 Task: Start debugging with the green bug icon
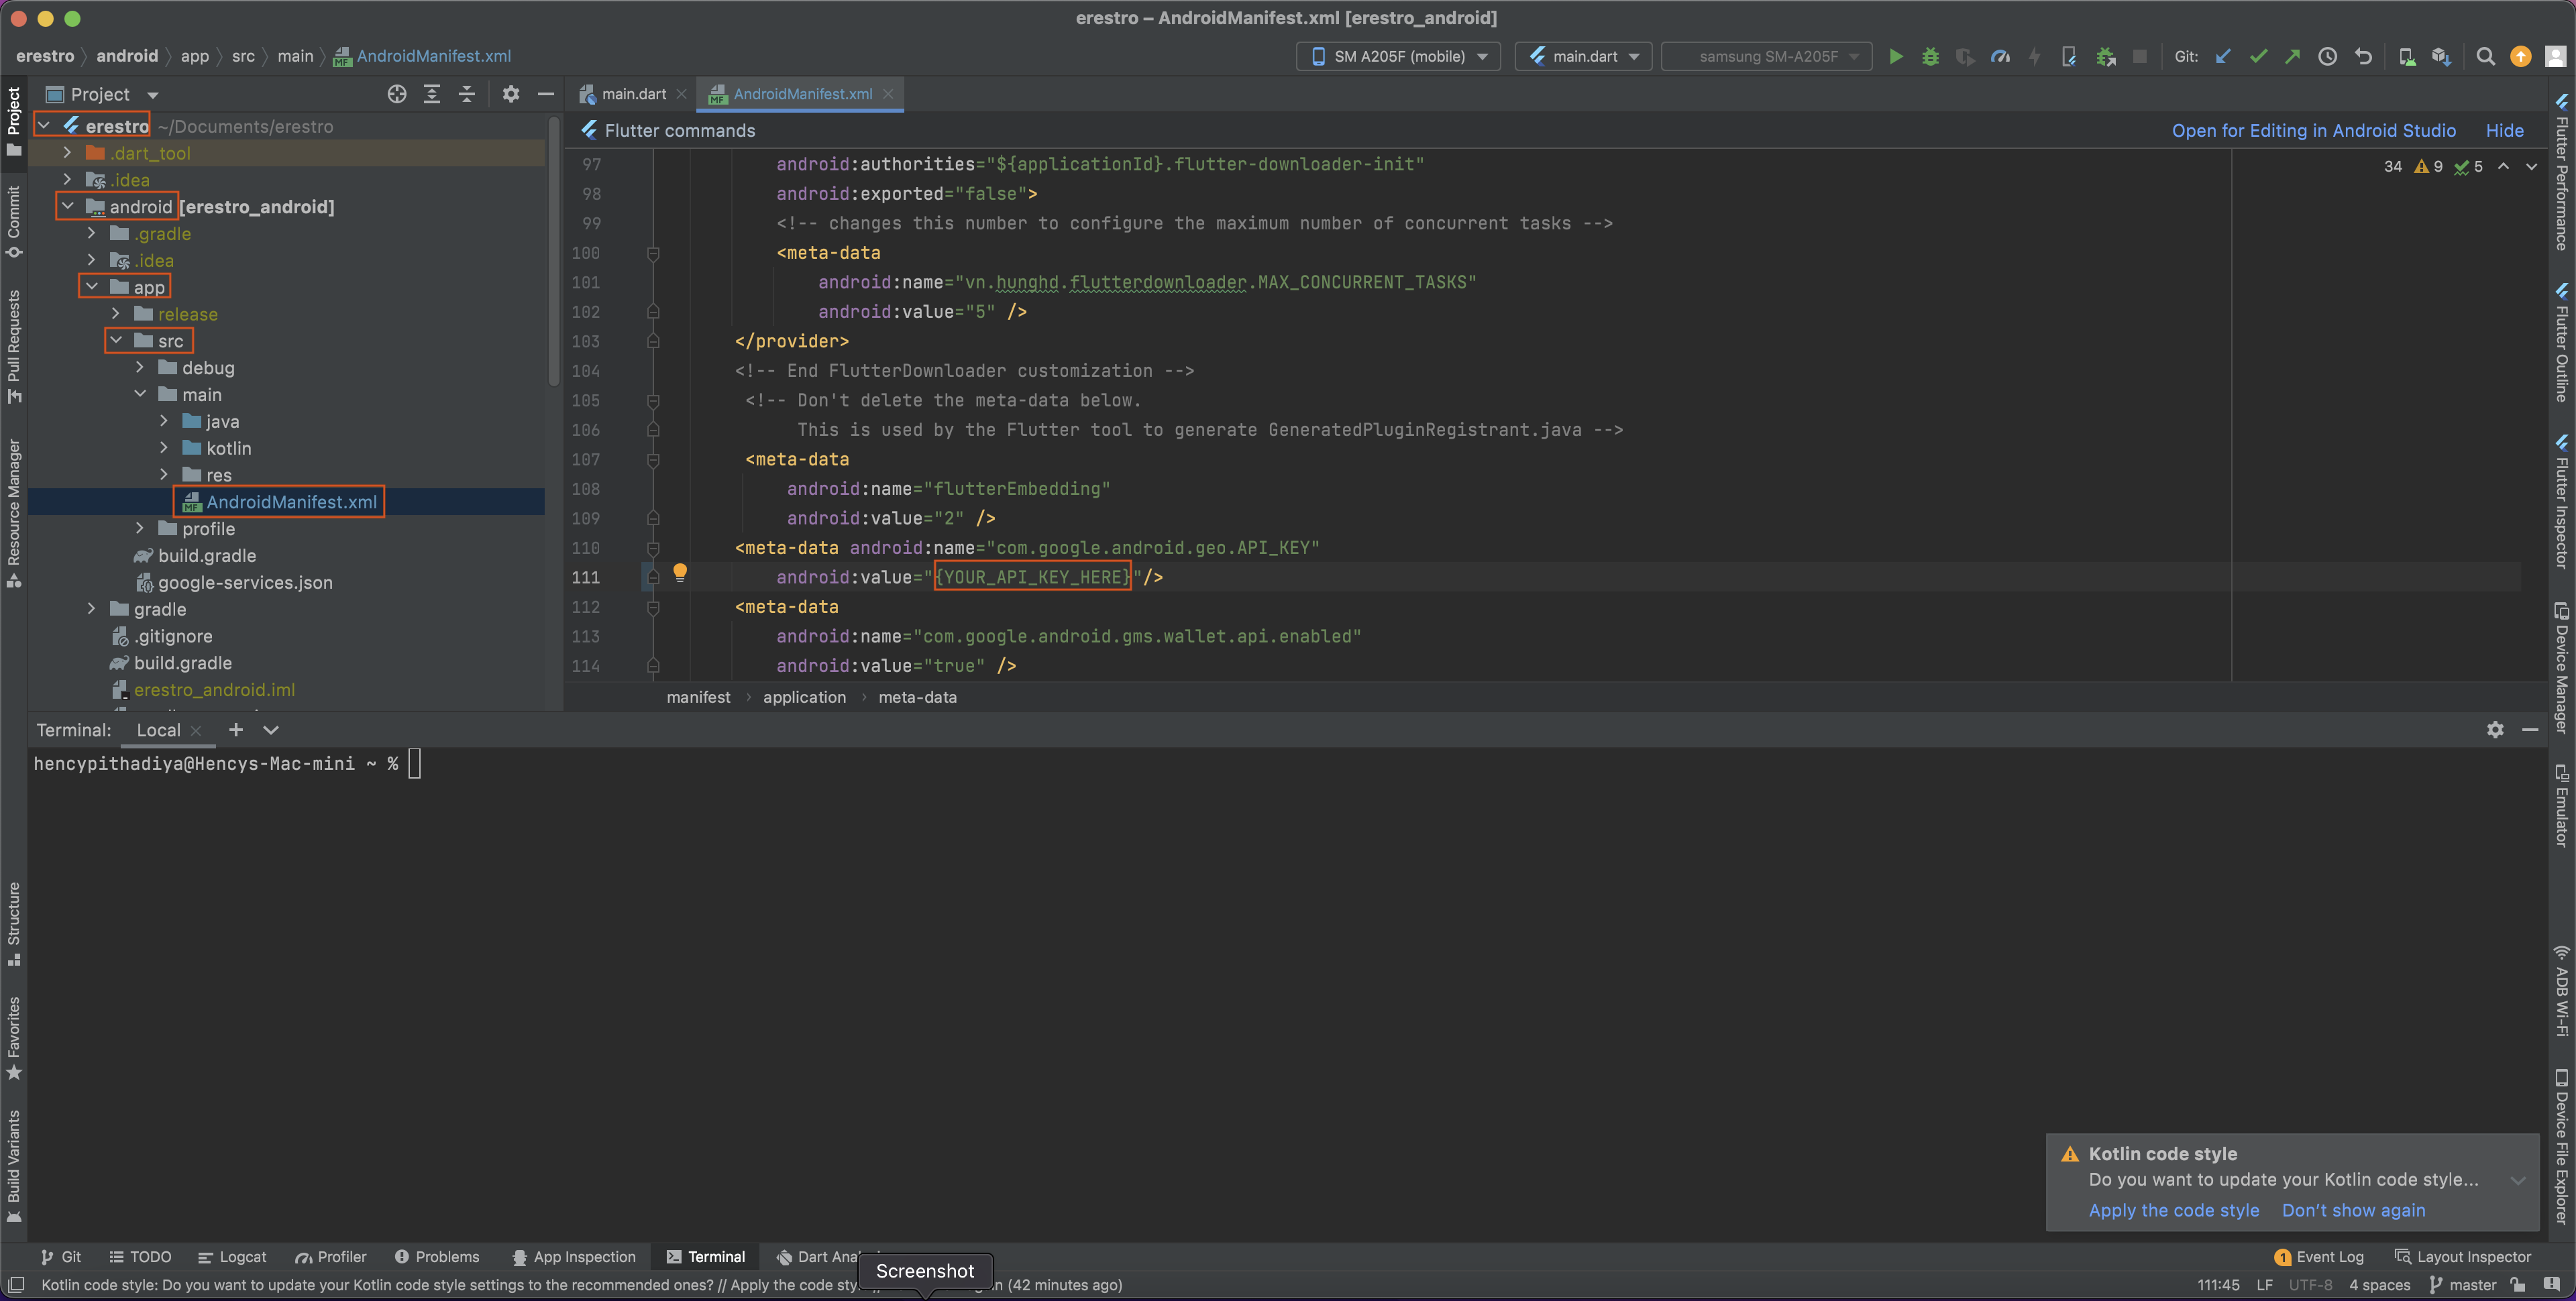pyautogui.click(x=1930, y=56)
